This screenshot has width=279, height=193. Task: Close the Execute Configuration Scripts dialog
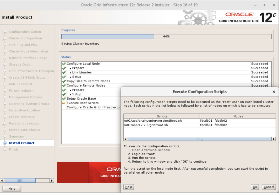pos(274,92)
